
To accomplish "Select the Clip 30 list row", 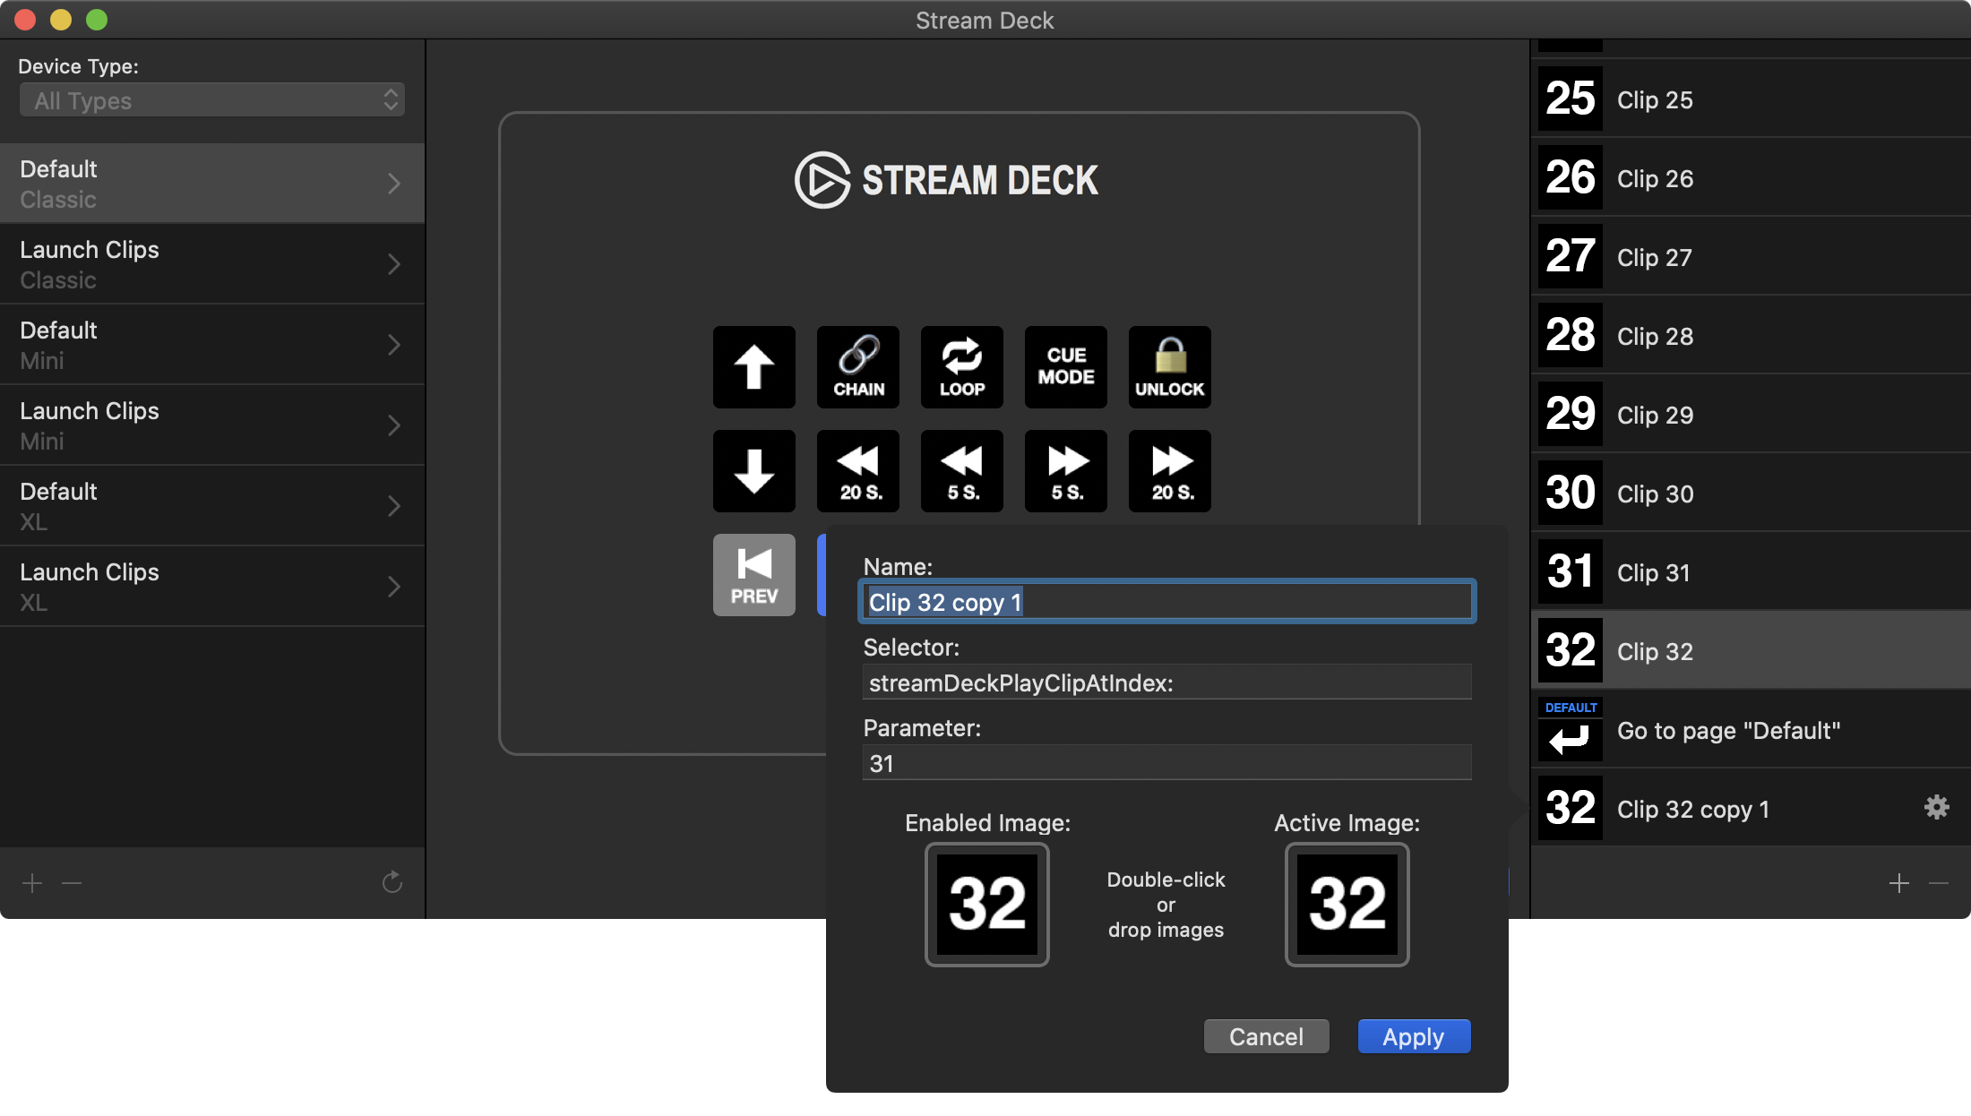I will [1751, 493].
